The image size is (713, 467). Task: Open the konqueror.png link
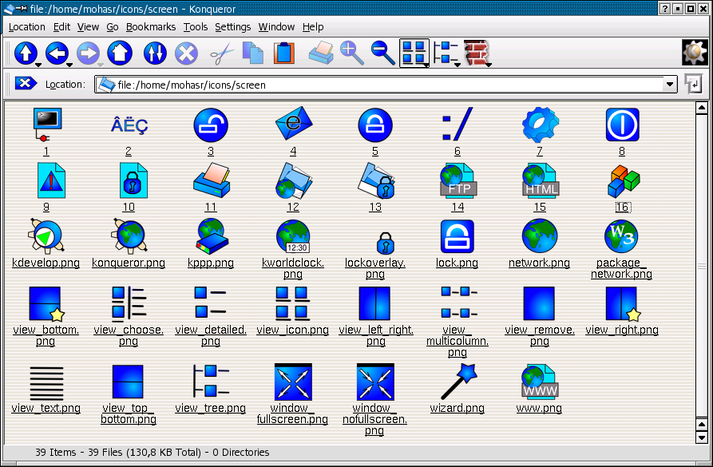click(x=129, y=263)
